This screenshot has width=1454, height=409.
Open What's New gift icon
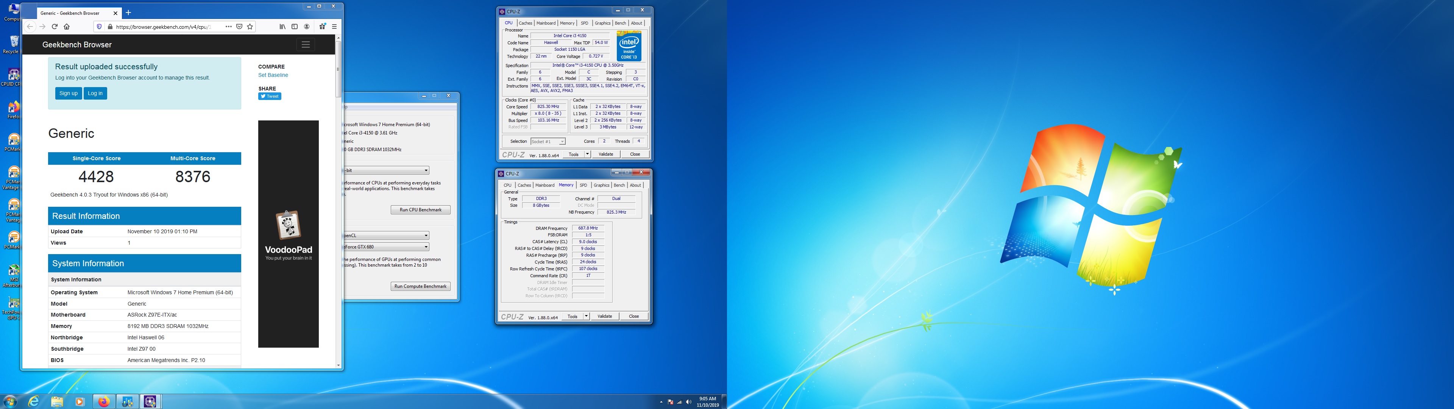(322, 27)
